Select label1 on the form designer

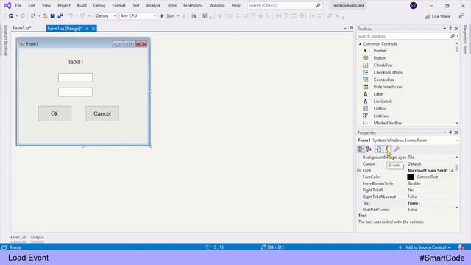coord(76,62)
